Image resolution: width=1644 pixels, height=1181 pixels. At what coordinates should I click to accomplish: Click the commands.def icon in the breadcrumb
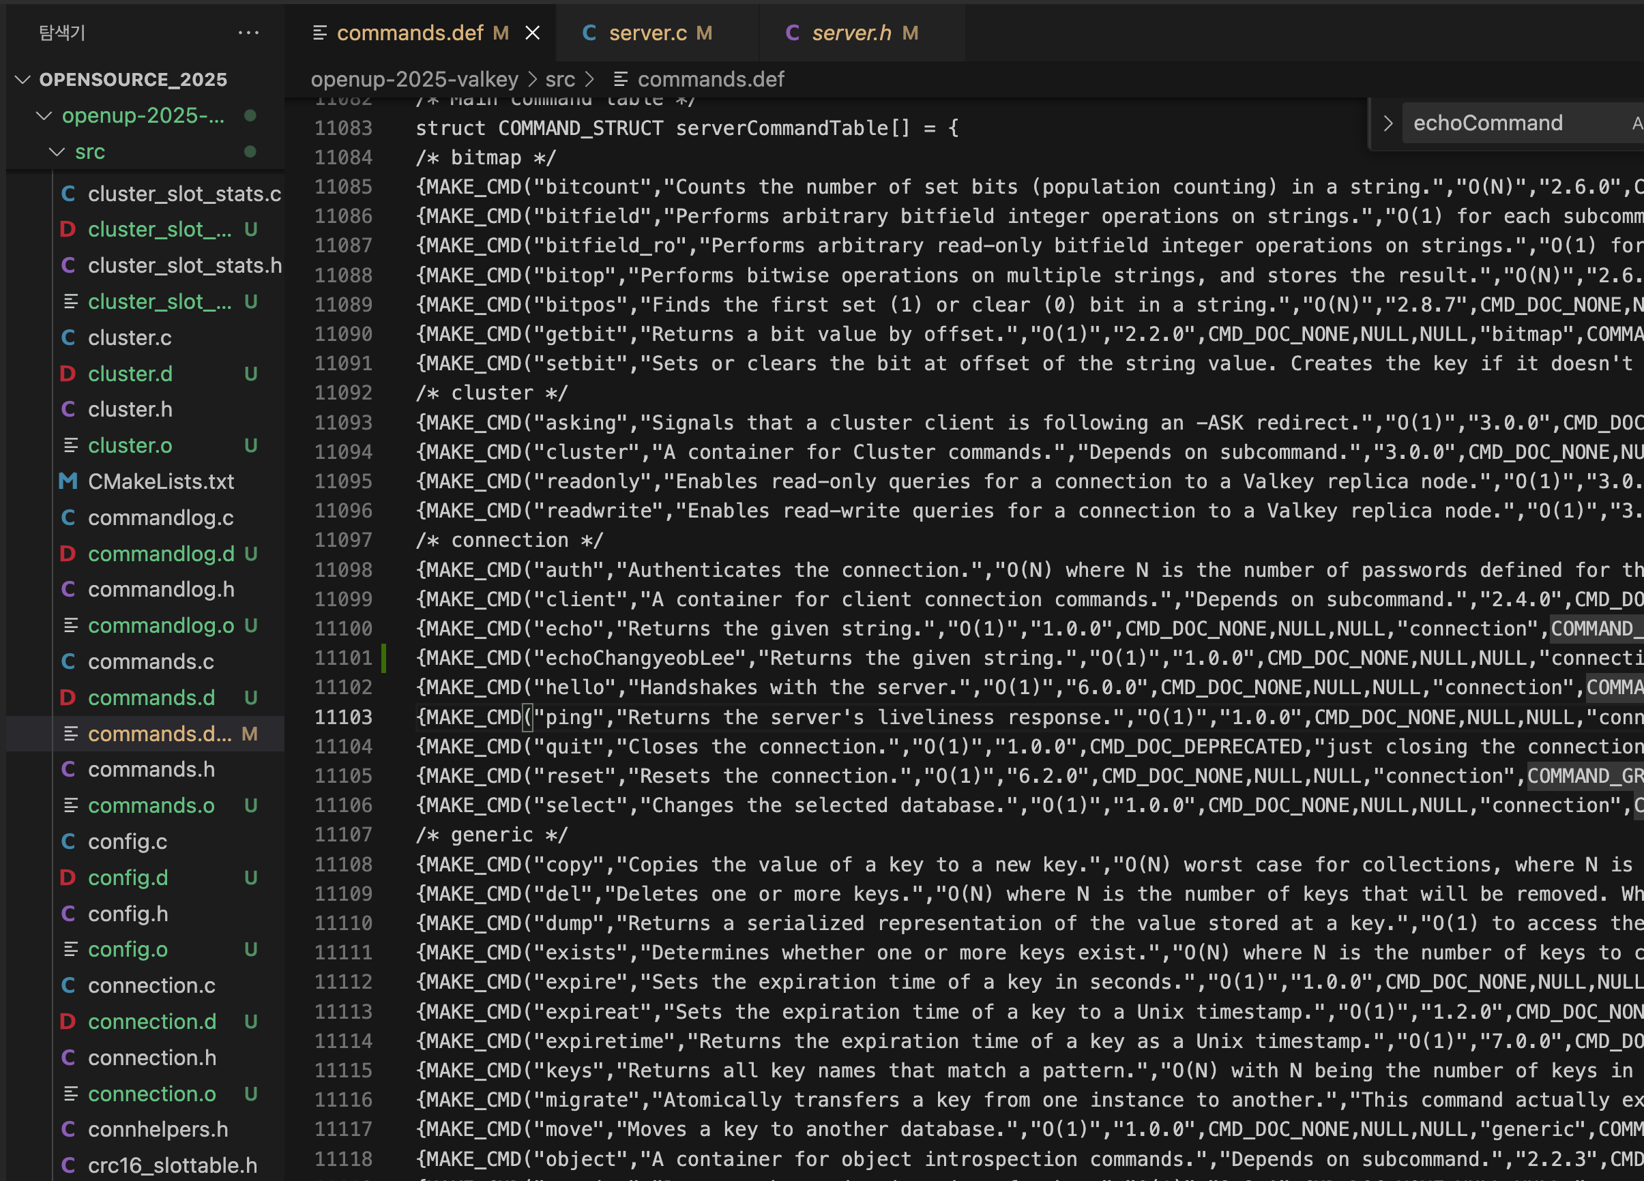tap(621, 79)
